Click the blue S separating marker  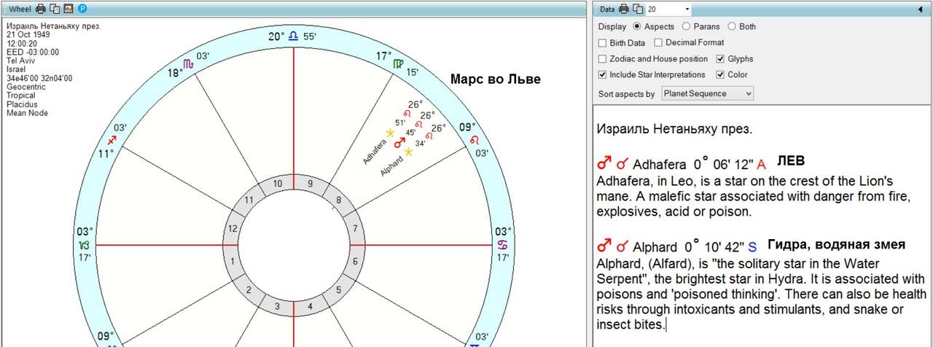coord(752,248)
